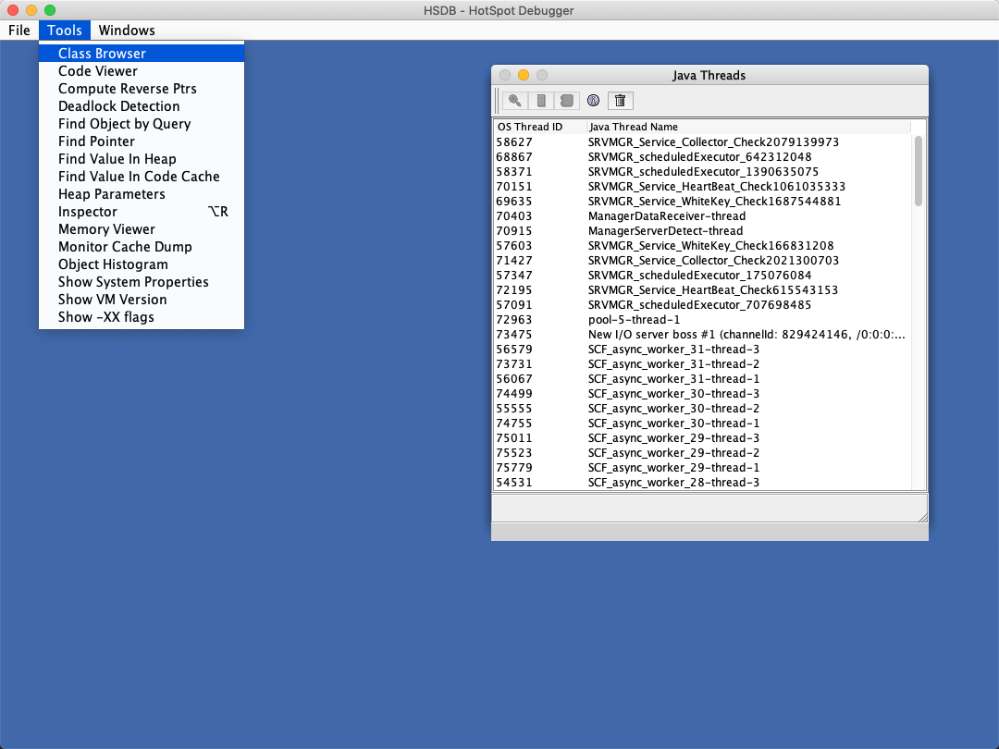Image resolution: width=999 pixels, height=749 pixels.
Task: Select thread SRVMGR_Service_WhiteKey_Check1687544881
Action: pos(703,202)
